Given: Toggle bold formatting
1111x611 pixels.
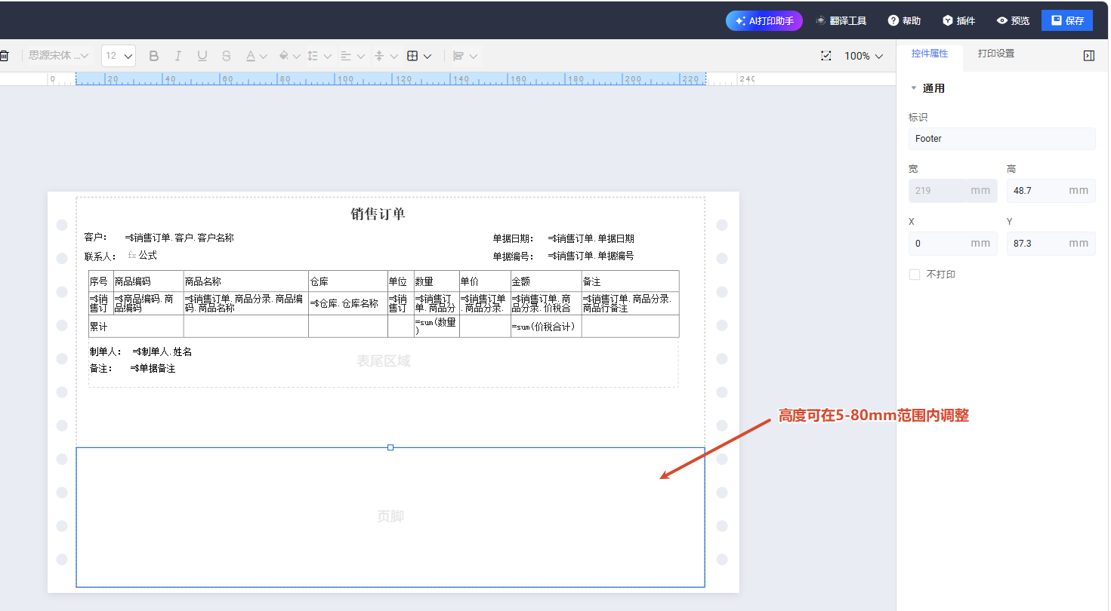Looking at the screenshot, I should click(x=154, y=56).
